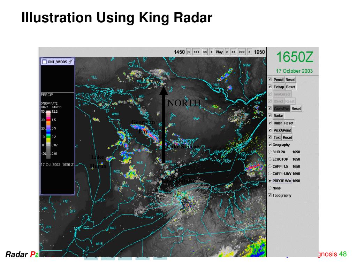This screenshot has height=267, width=357.
Task: Step back one frame with < button
Action: [211, 52]
